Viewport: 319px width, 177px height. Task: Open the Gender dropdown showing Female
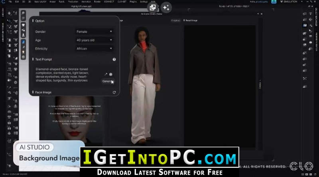pos(94,31)
